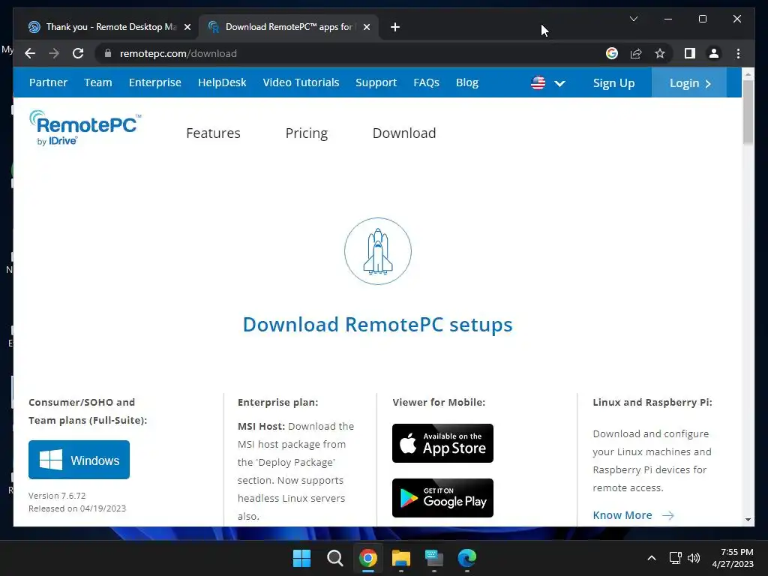
Task: Click the network status tray icon
Action: click(676, 558)
